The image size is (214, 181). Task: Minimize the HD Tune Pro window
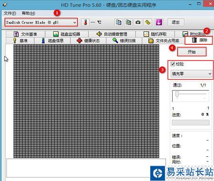click(190, 5)
